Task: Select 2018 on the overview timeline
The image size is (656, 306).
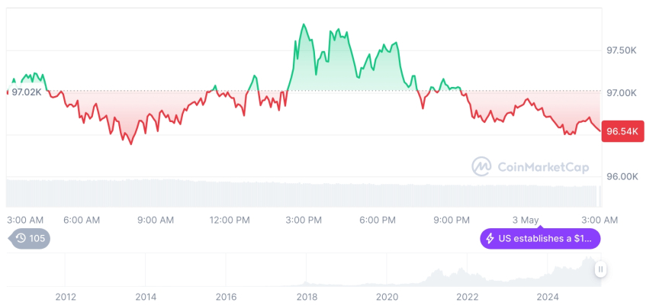Action: pyautogui.click(x=307, y=297)
